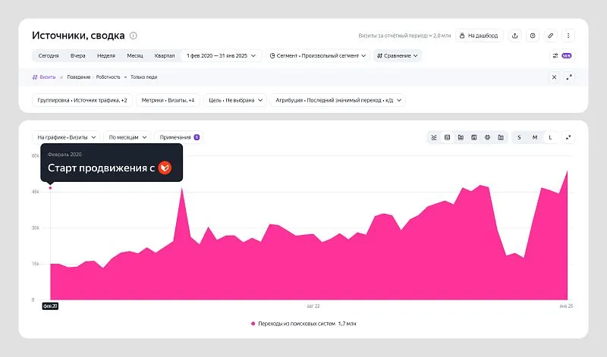This screenshot has width=607, height=357.
Task: Set chart size to L
Action: (x=550, y=137)
